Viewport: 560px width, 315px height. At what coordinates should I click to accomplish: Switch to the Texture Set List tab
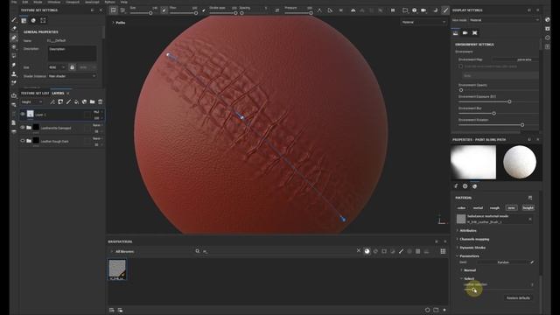[x=35, y=94]
